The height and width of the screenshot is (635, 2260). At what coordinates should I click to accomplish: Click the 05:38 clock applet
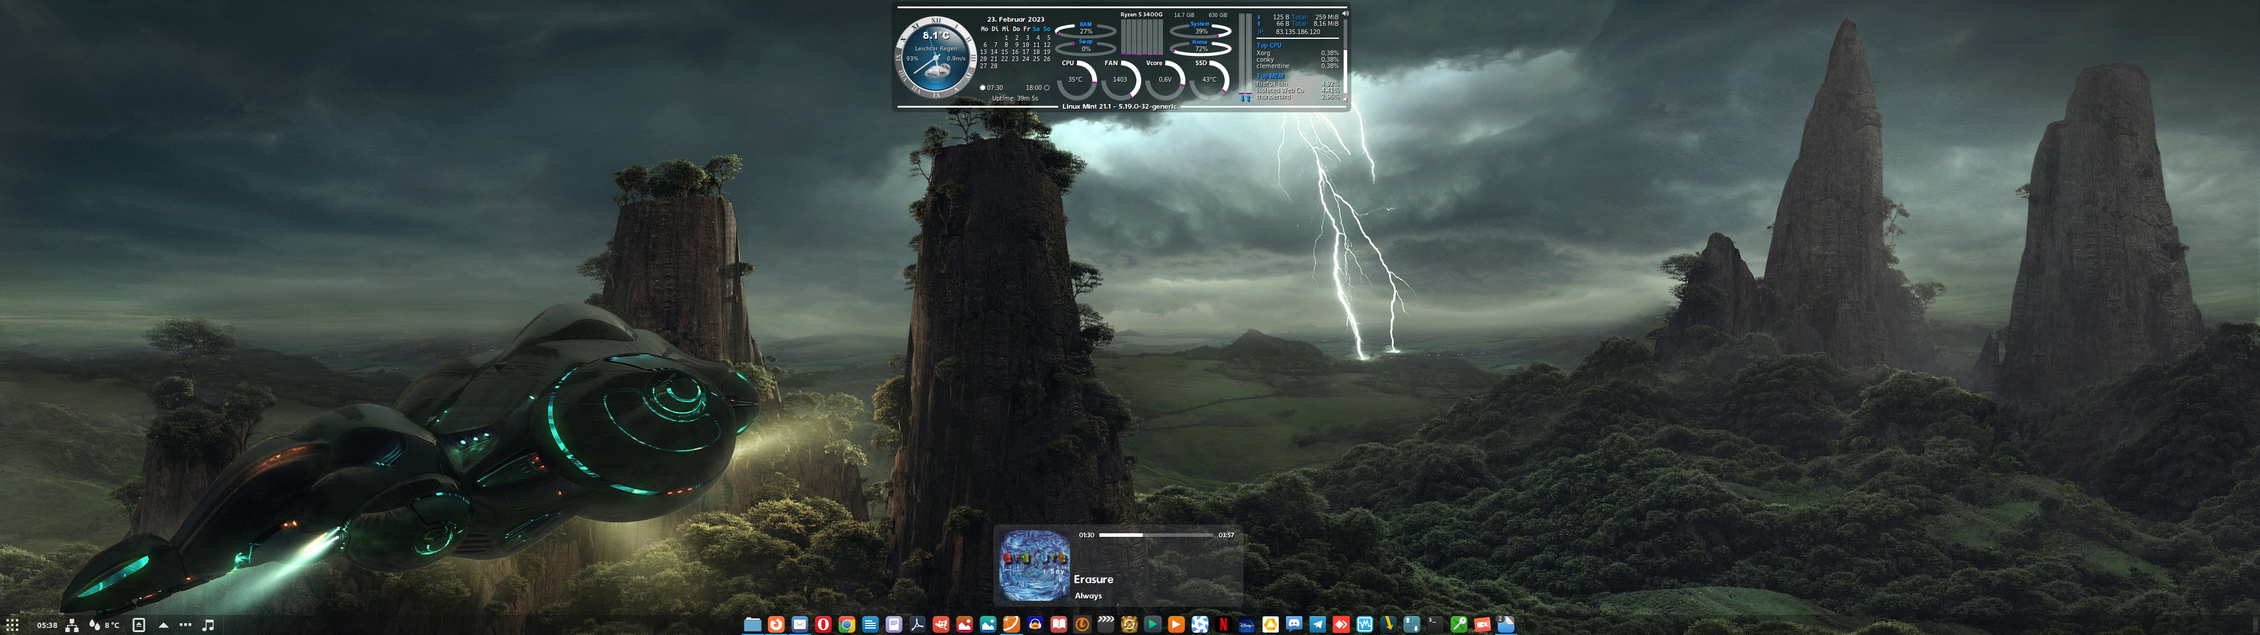point(46,626)
